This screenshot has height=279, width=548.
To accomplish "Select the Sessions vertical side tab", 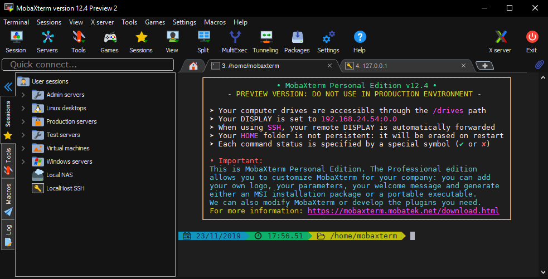I will coord(8,119).
